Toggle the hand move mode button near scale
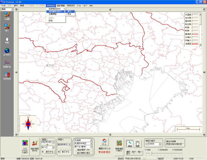 click(137, 144)
